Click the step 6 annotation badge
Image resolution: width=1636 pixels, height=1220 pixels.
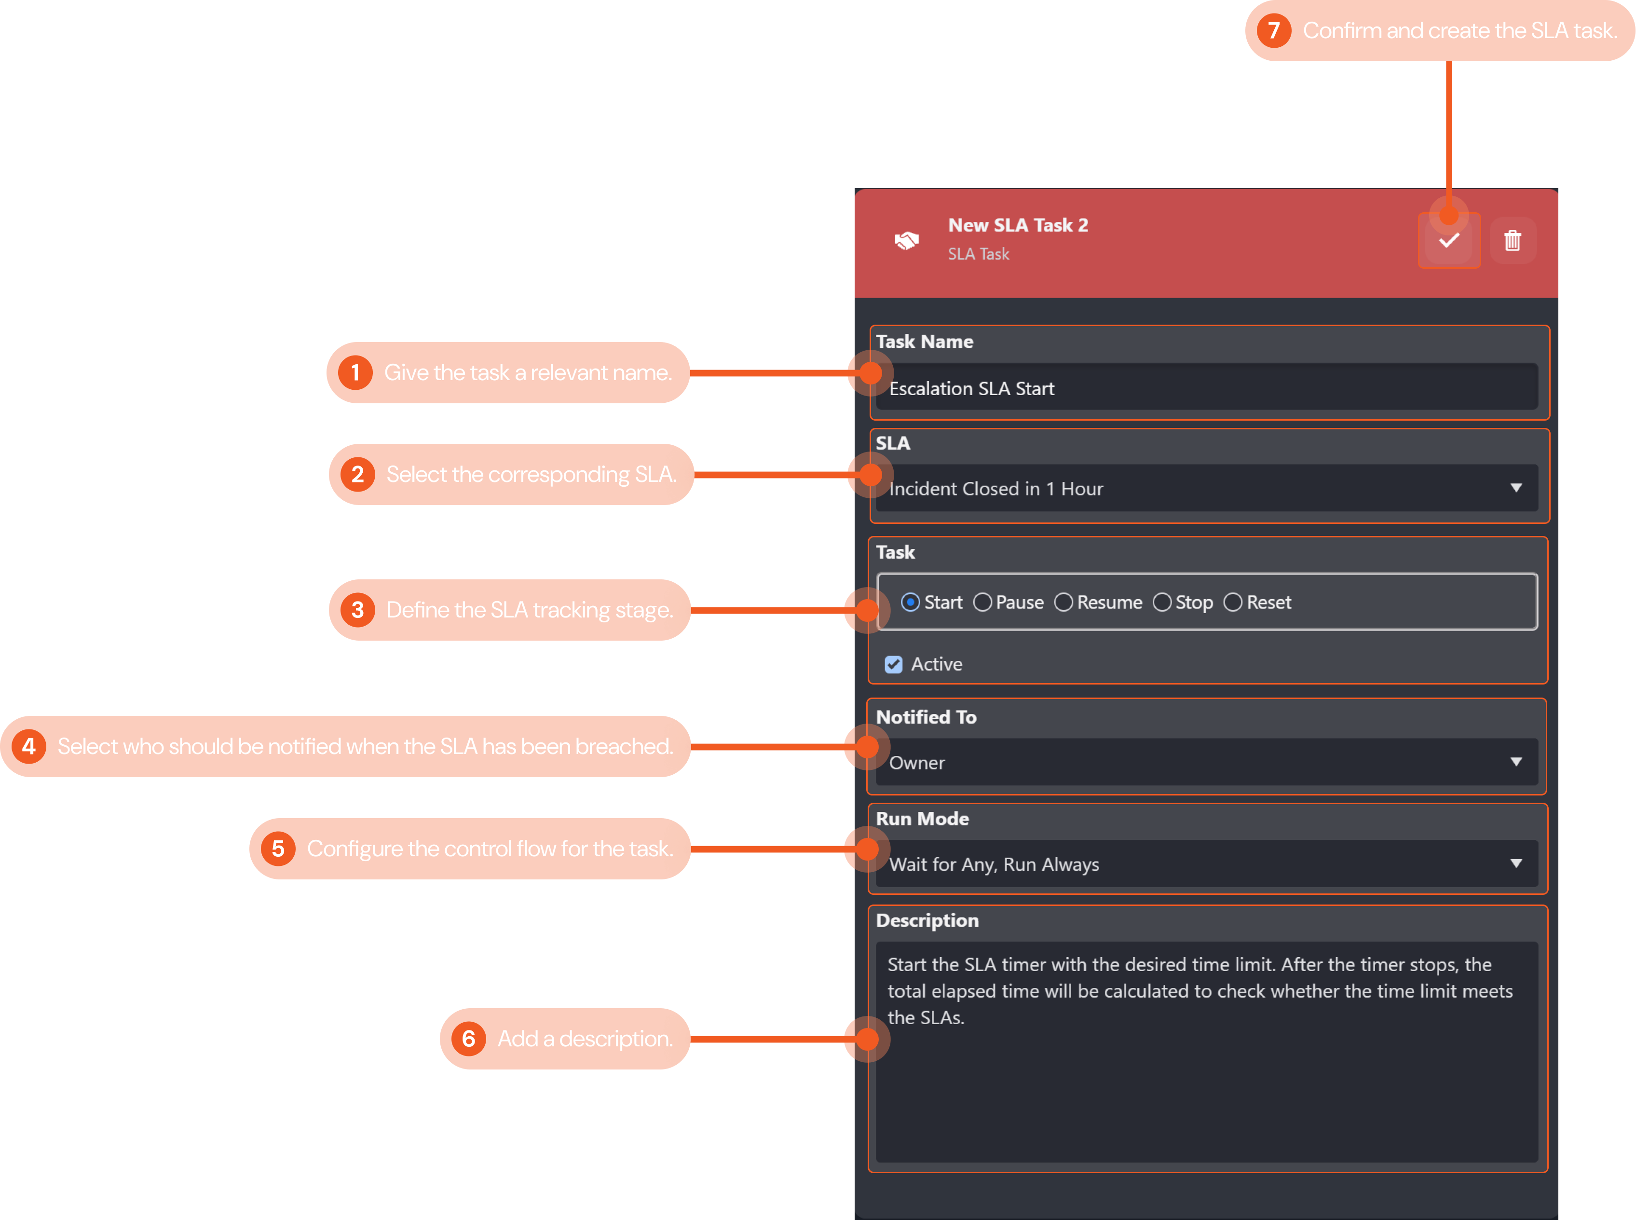coord(468,1038)
